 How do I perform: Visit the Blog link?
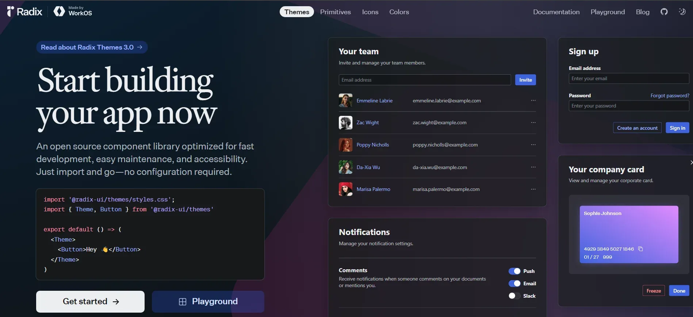click(x=643, y=12)
